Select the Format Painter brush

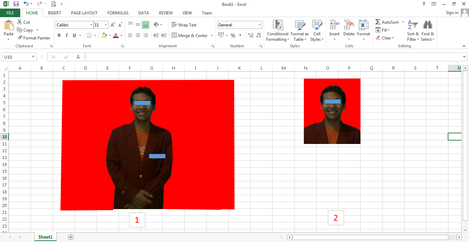[20, 38]
